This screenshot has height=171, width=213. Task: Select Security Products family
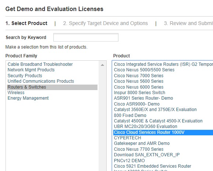(x=25, y=76)
